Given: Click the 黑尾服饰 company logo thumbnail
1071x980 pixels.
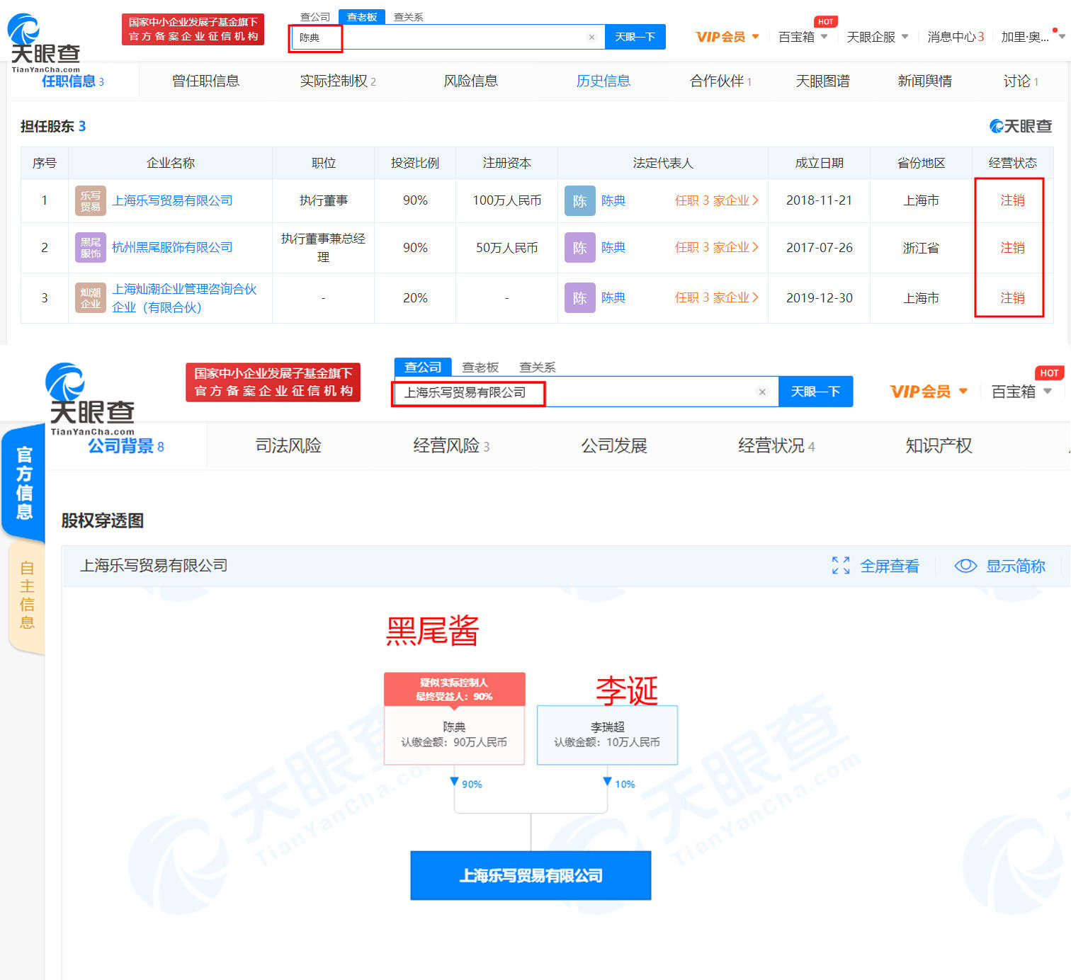Looking at the screenshot, I should point(90,248).
